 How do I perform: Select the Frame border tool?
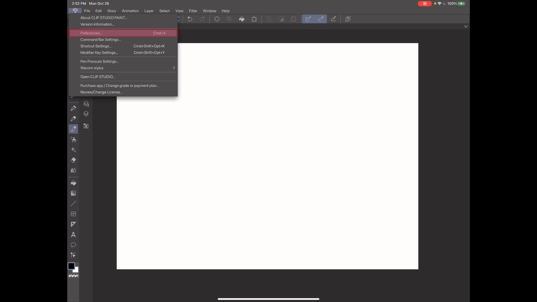pos(73,214)
